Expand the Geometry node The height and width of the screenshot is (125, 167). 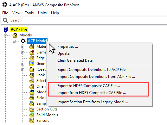[22, 64]
